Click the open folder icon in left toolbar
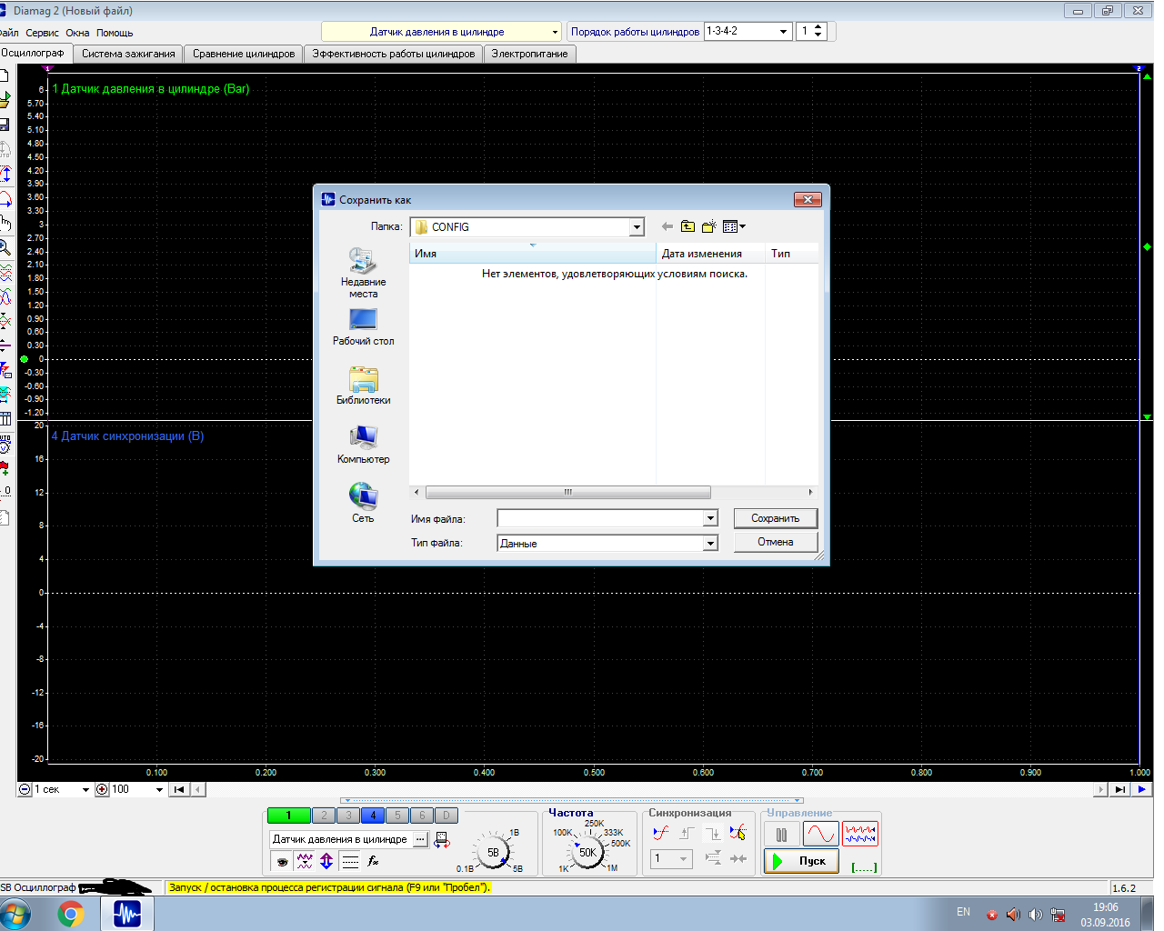This screenshot has height=931, width=1164. tap(4, 100)
